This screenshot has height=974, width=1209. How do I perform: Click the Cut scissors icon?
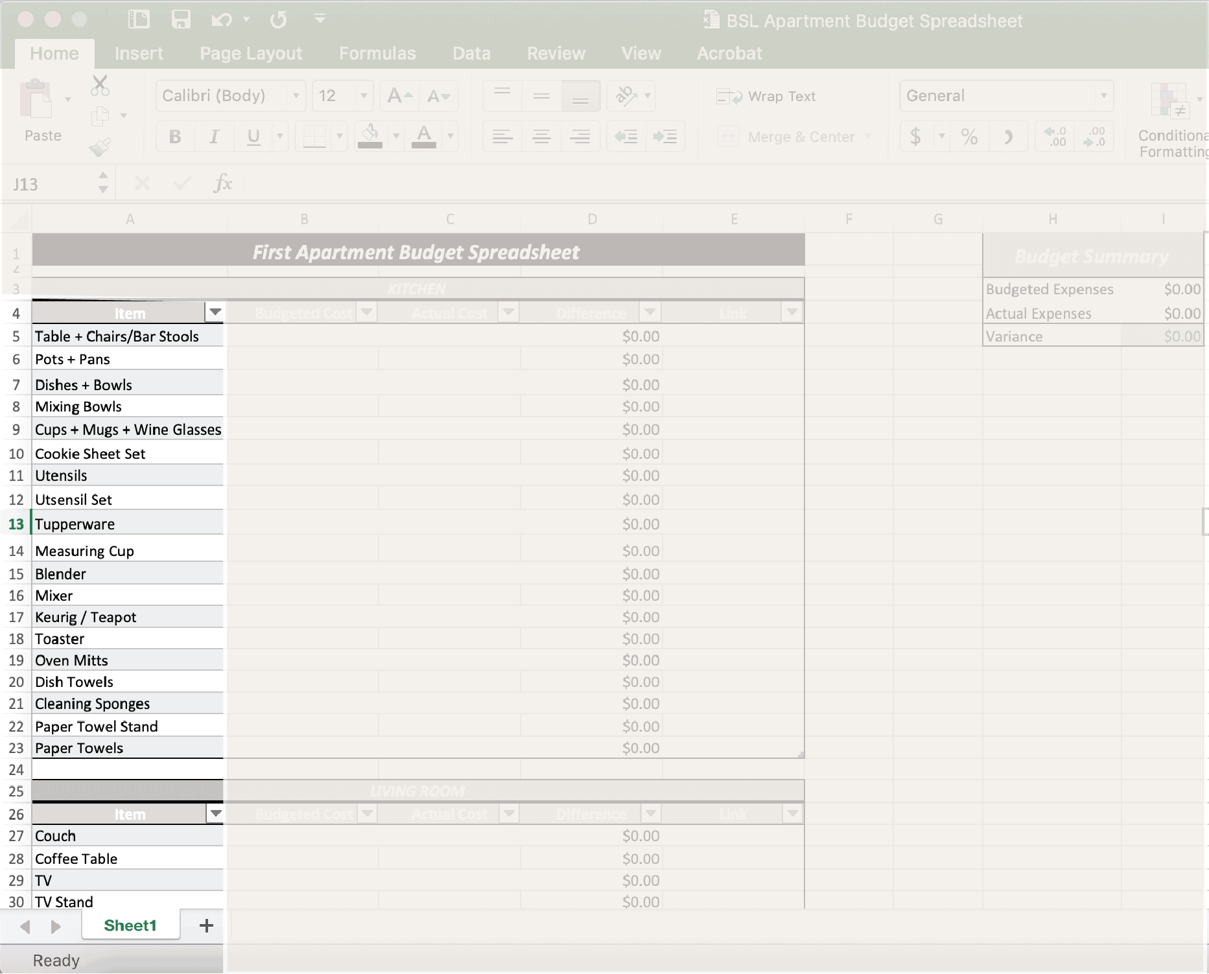(x=100, y=85)
